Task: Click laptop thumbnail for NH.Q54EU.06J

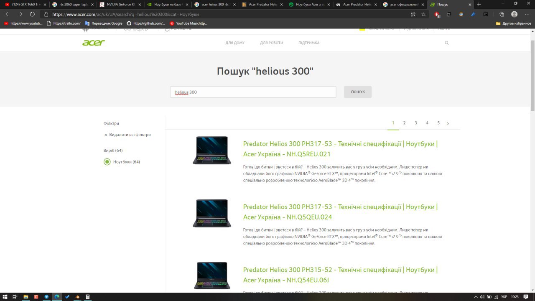Action: pyautogui.click(x=212, y=276)
